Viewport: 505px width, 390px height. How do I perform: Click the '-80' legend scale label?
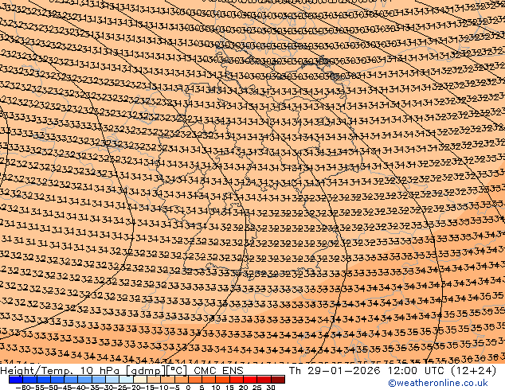(23, 388)
